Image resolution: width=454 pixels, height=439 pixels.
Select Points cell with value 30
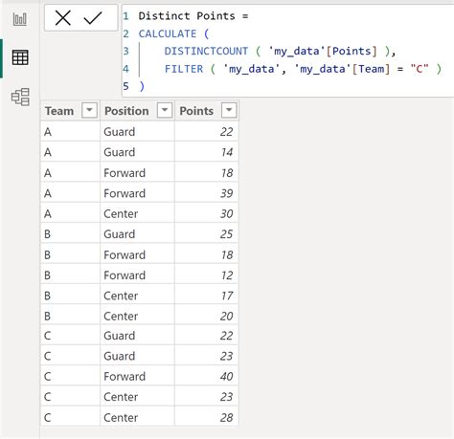pos(207,213)
